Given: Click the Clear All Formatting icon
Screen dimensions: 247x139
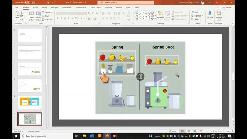Looking at the screenshot, I should pyautogui.click(x=97, y=14).
